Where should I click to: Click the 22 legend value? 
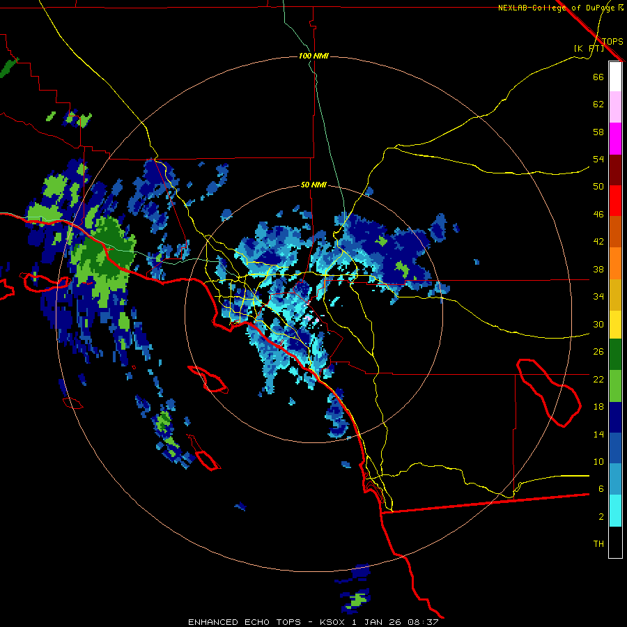point(598,379)
